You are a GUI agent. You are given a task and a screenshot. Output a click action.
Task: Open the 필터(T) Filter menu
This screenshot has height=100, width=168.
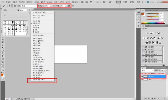click(43, 2)
